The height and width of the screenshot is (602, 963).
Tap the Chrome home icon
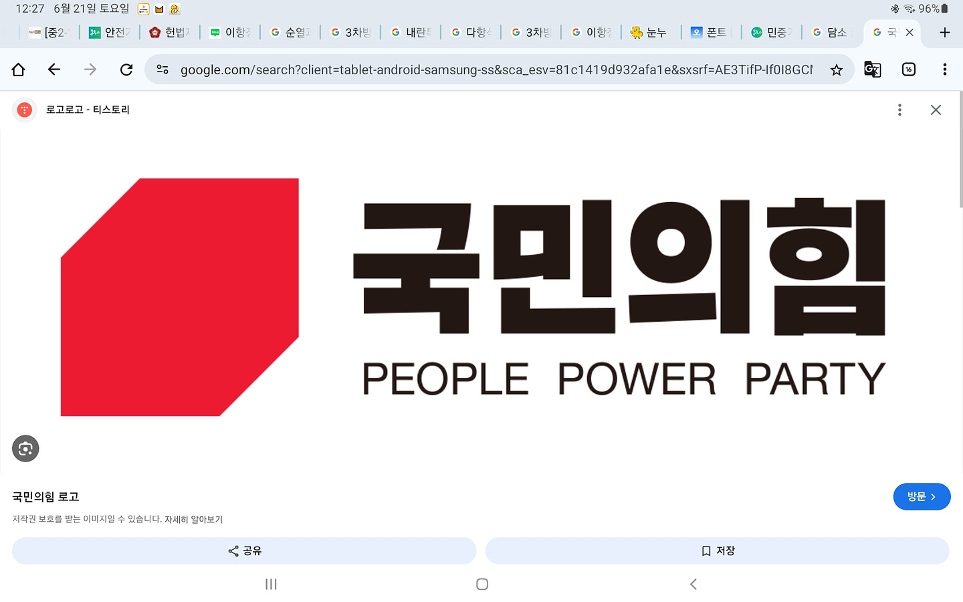pyautogui.click(x=19, y=70)
